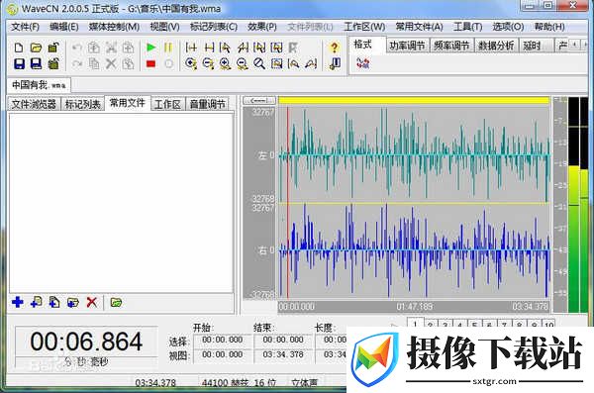Click the yellow question mark help icon
The height and width of the screenshot is (393, 594).
[x=335, y=48]
